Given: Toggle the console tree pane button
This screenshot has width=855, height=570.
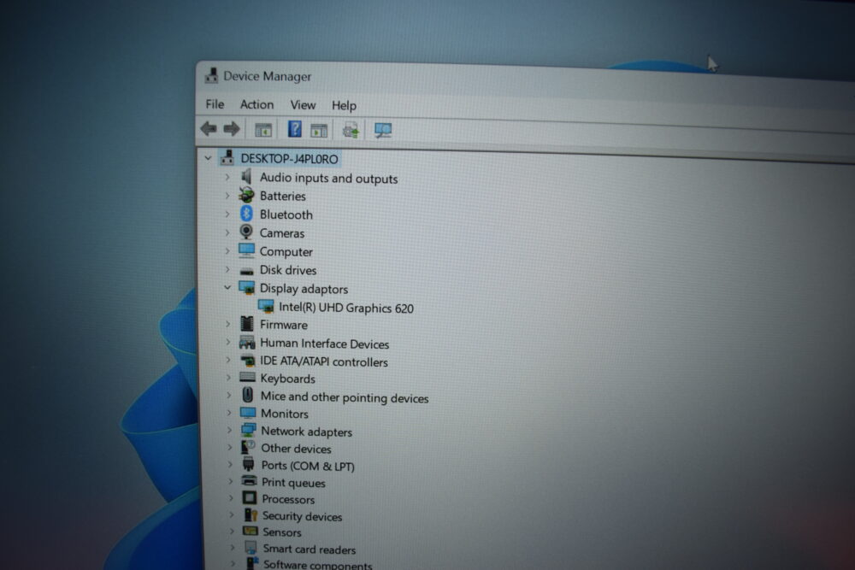Looking at the screenshot, I should (x=263, y=130).
